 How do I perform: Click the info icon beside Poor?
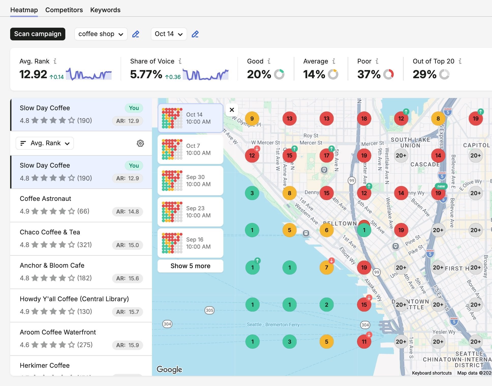377,61
